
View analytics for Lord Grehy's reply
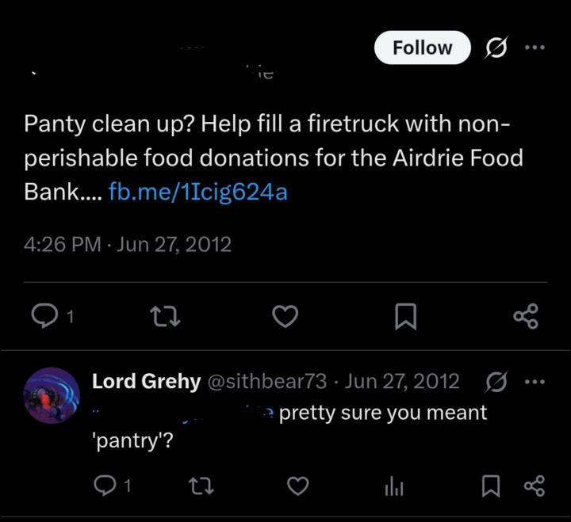[394, 486]
